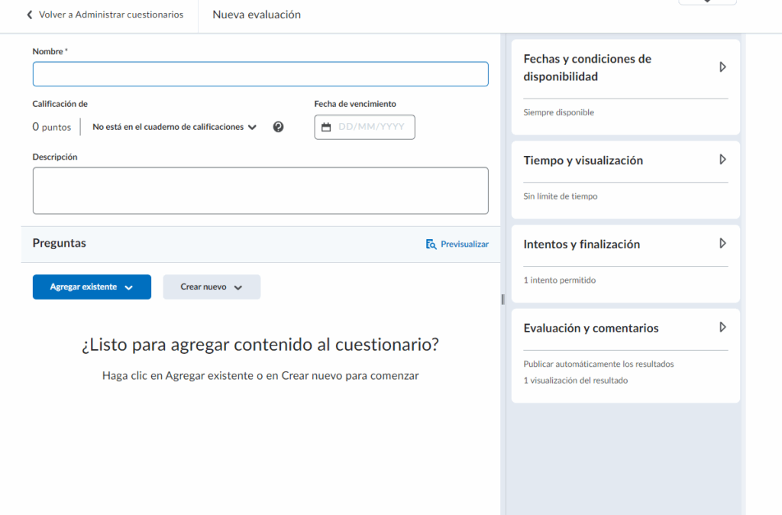
Task: Go back via Volver a Administrar cuestionarios
Action: (x=111, y=15)
